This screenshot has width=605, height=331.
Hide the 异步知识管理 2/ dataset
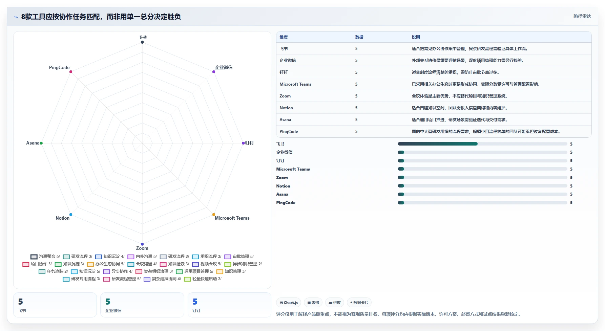click(x=243, y=264)
